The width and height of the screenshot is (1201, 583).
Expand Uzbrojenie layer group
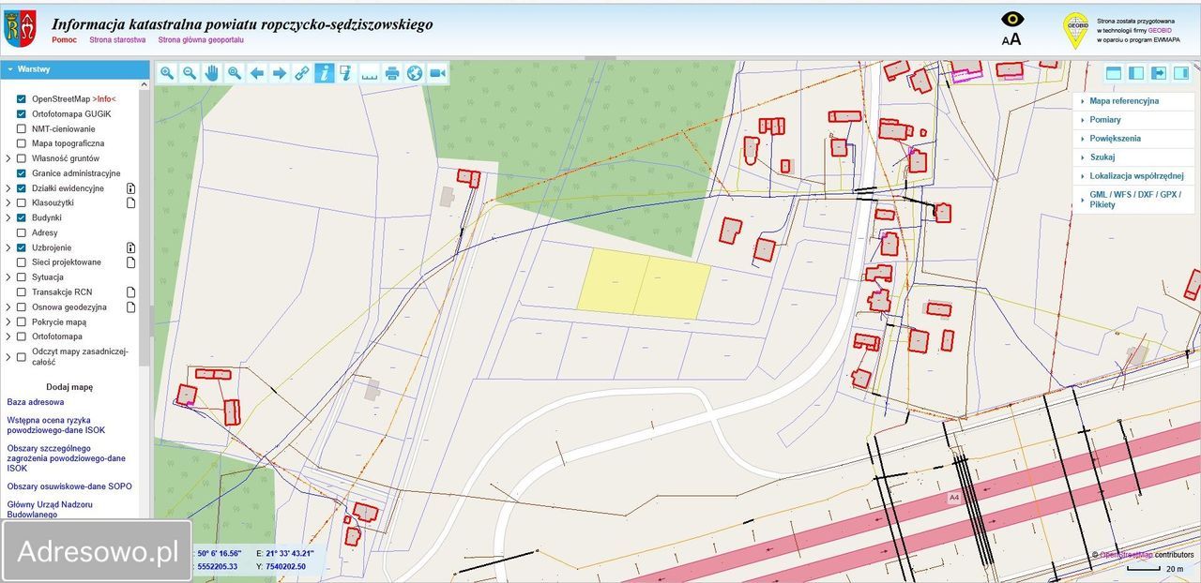click(8, 247)
